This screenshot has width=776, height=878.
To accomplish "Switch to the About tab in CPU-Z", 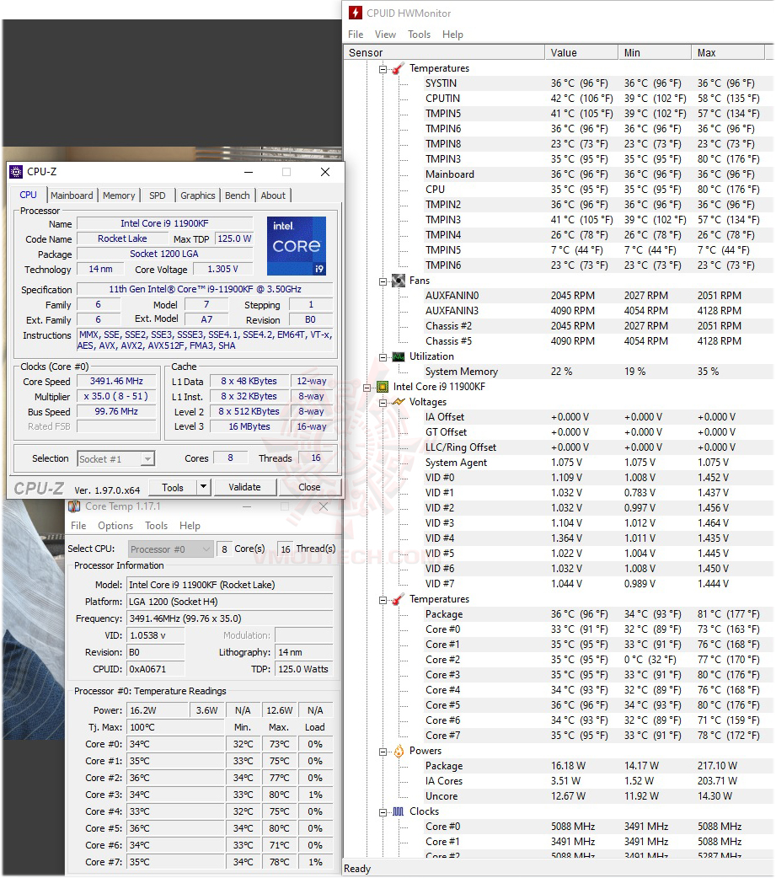I will pos(273,195).
